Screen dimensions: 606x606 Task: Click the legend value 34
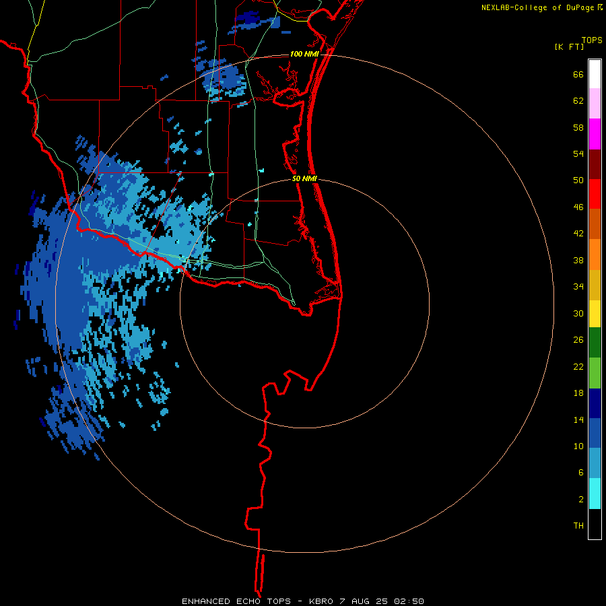[578, 286]
